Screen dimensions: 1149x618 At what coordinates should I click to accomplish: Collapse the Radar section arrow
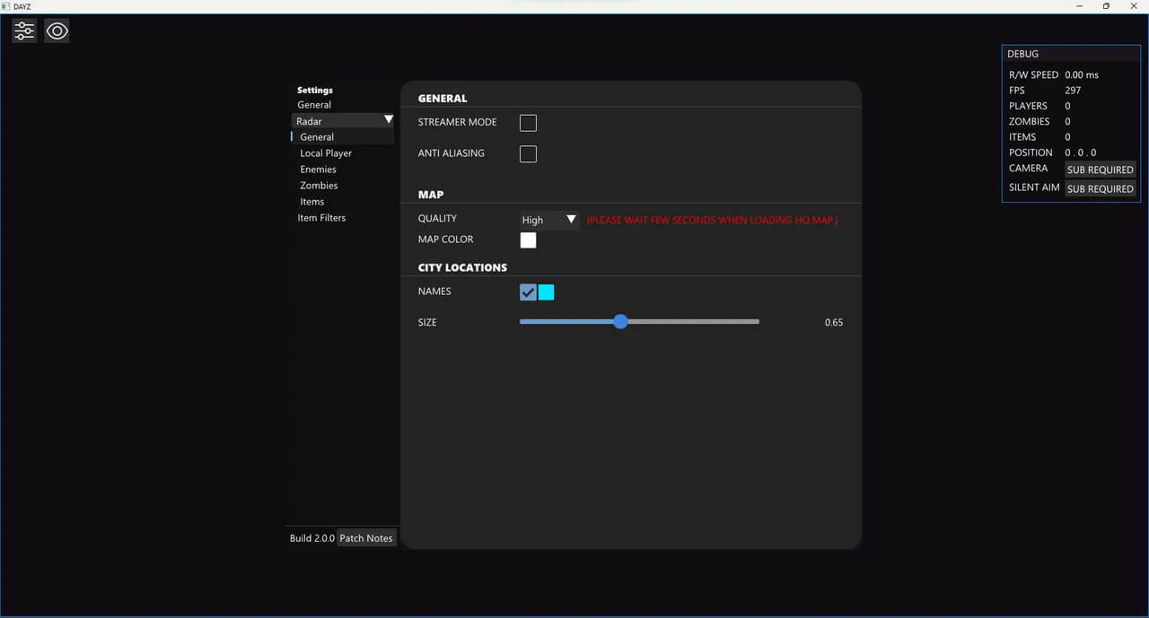[x=388, y=120]
